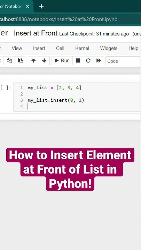Place cursor on empty line 4
The height and width of the screenshot is (250, 141).
83,107
